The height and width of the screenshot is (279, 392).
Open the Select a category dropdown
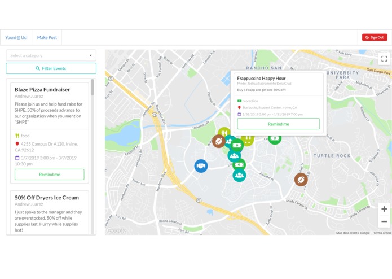click(x=51, y=55)
